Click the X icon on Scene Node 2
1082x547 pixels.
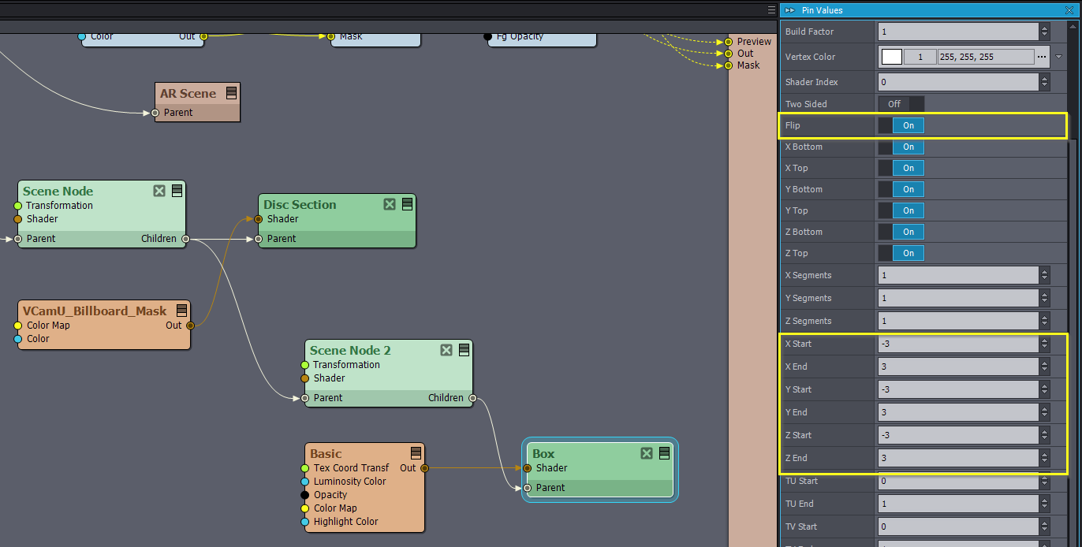click(446, 350)
